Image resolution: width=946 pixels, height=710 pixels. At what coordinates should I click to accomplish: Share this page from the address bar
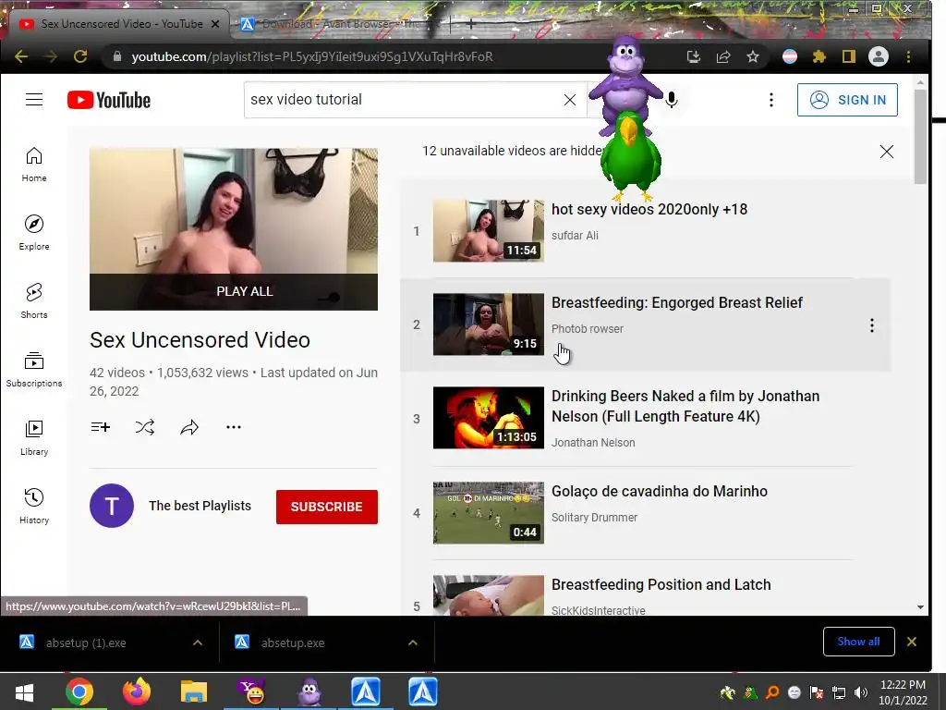tap(723, 56)
